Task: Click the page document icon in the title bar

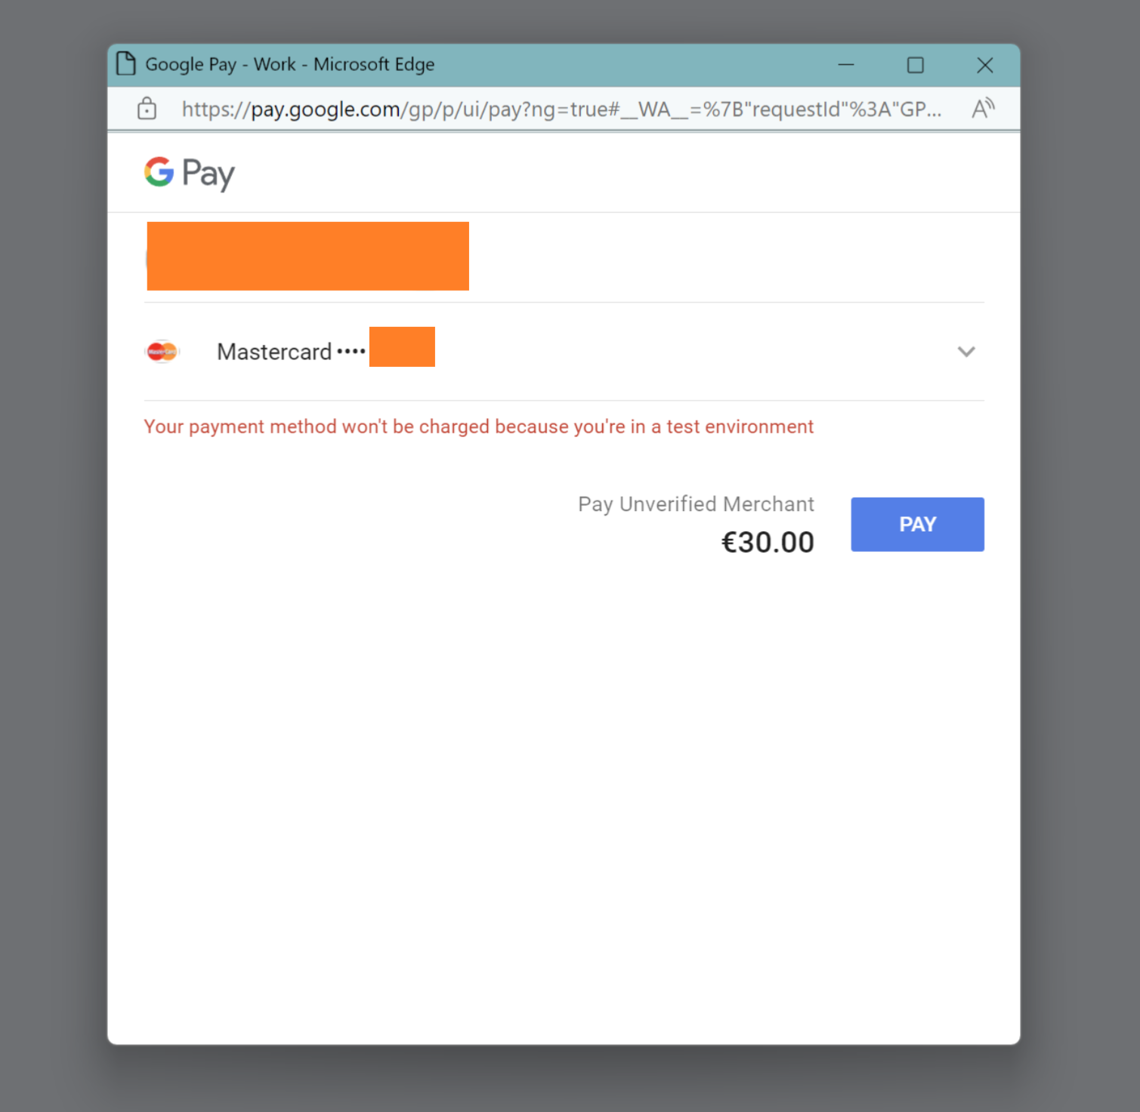Action: 125,64
